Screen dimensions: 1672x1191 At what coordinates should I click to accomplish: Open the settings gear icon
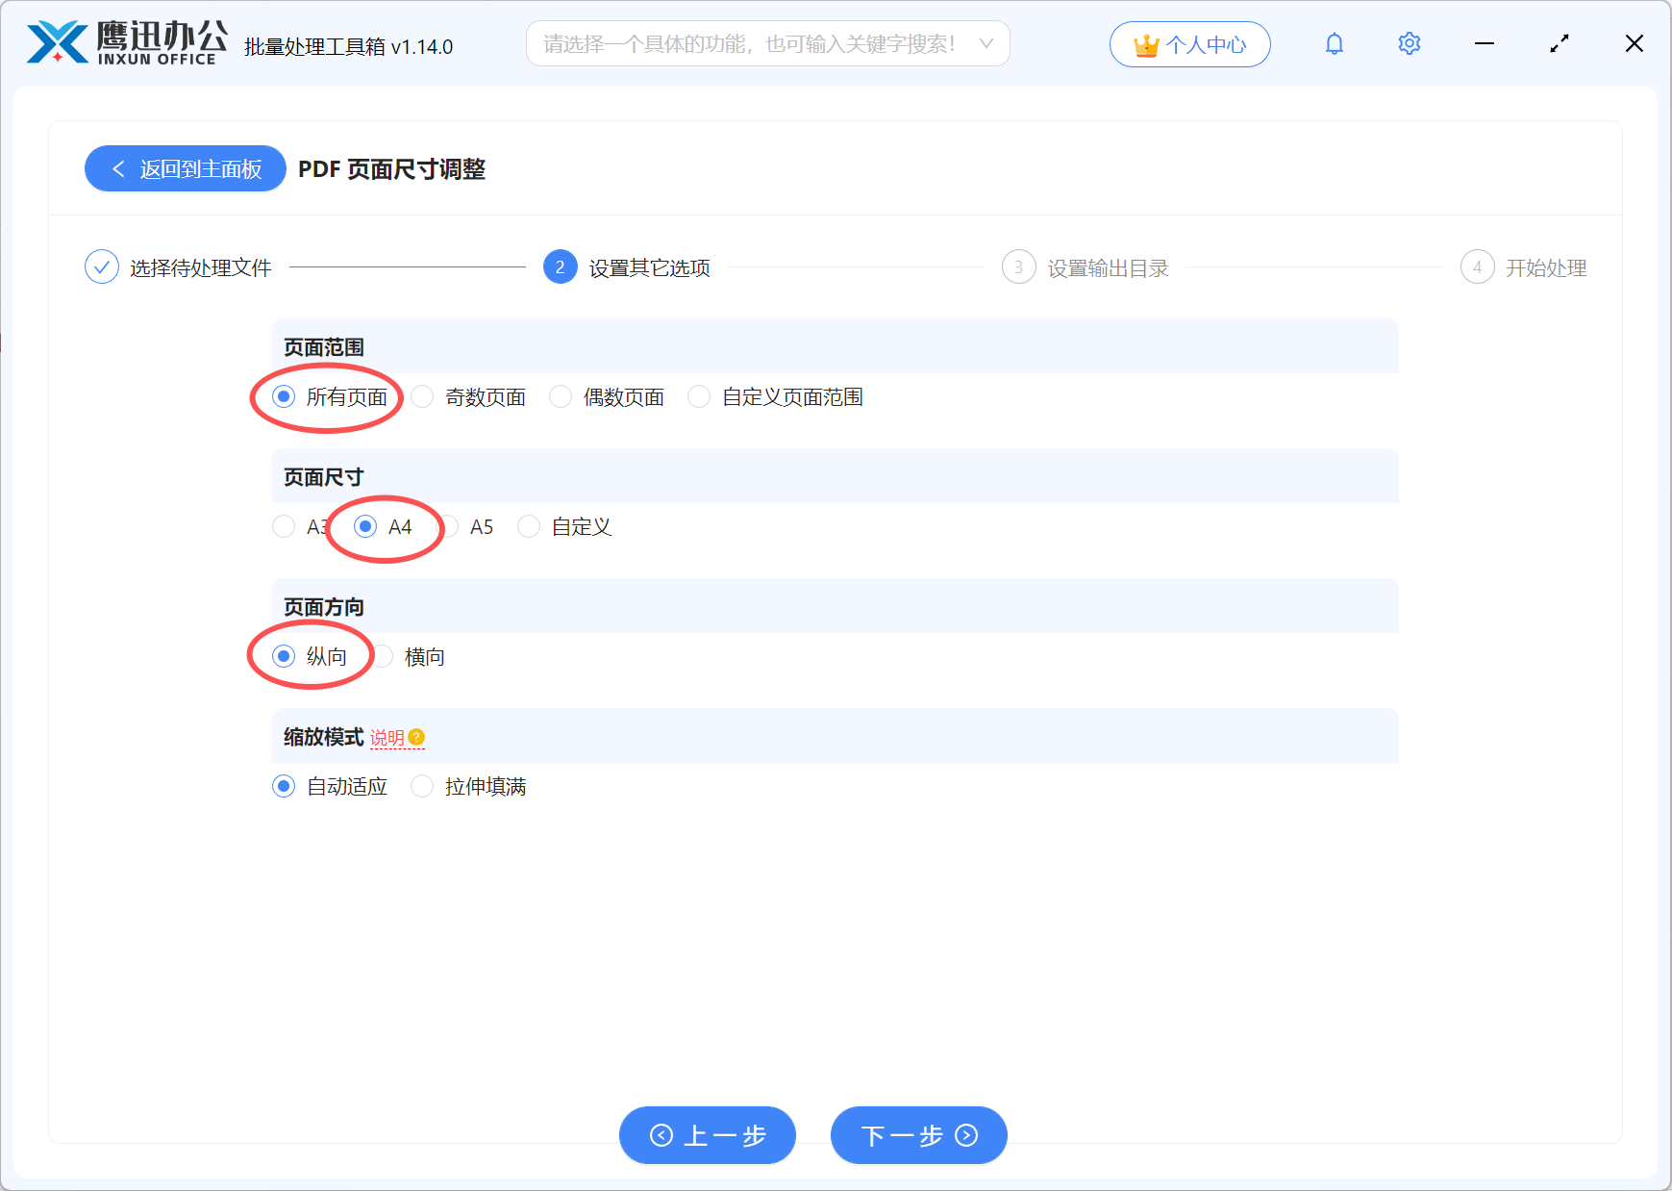tap(1409, 43)
